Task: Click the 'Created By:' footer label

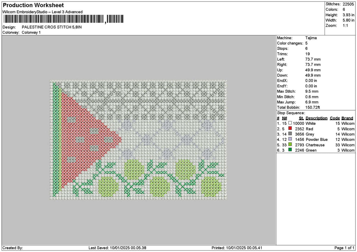Action: [x=12, y=248]
